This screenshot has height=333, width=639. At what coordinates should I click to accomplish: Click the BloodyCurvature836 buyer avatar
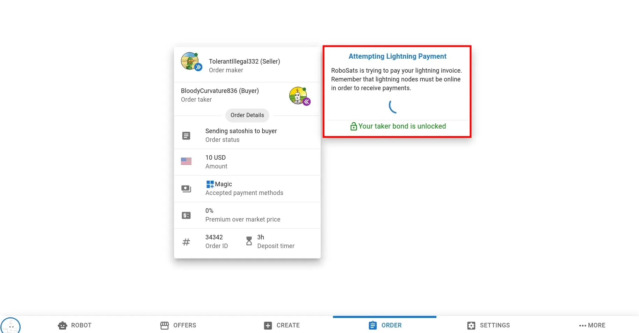point(298,95)
